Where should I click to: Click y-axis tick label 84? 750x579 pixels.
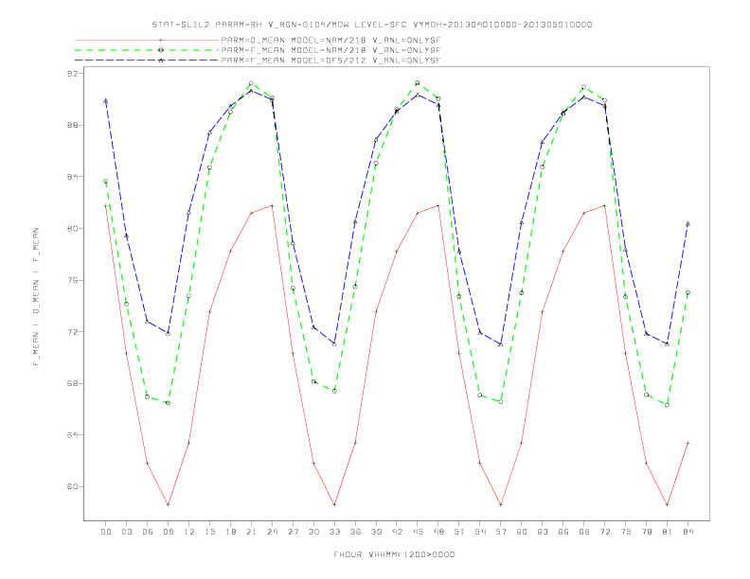point(72,177)
